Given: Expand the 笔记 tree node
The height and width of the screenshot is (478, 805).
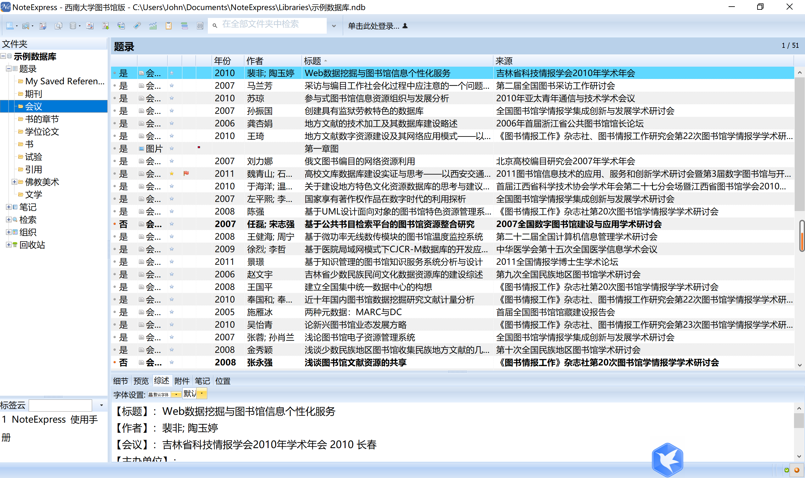Looking at the screenshot, I should [x=9, y=207].
